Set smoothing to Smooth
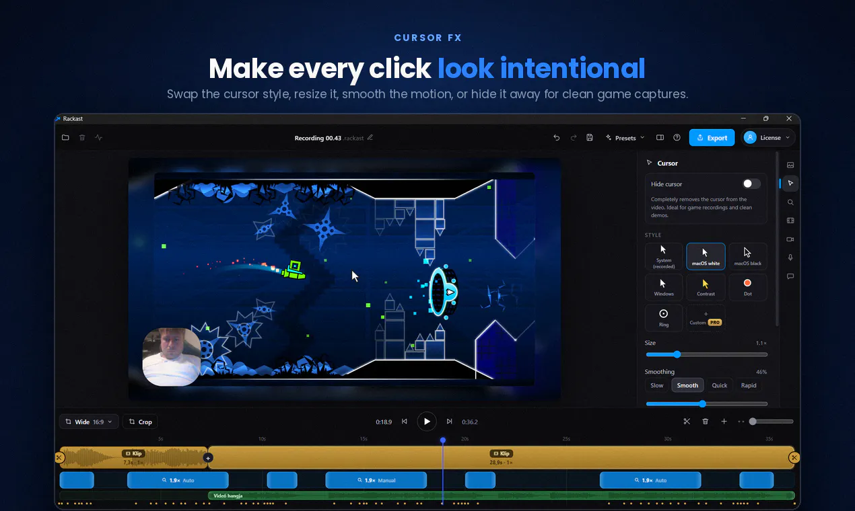This screenshot has width=855, height=511. [x=687, y=385]
